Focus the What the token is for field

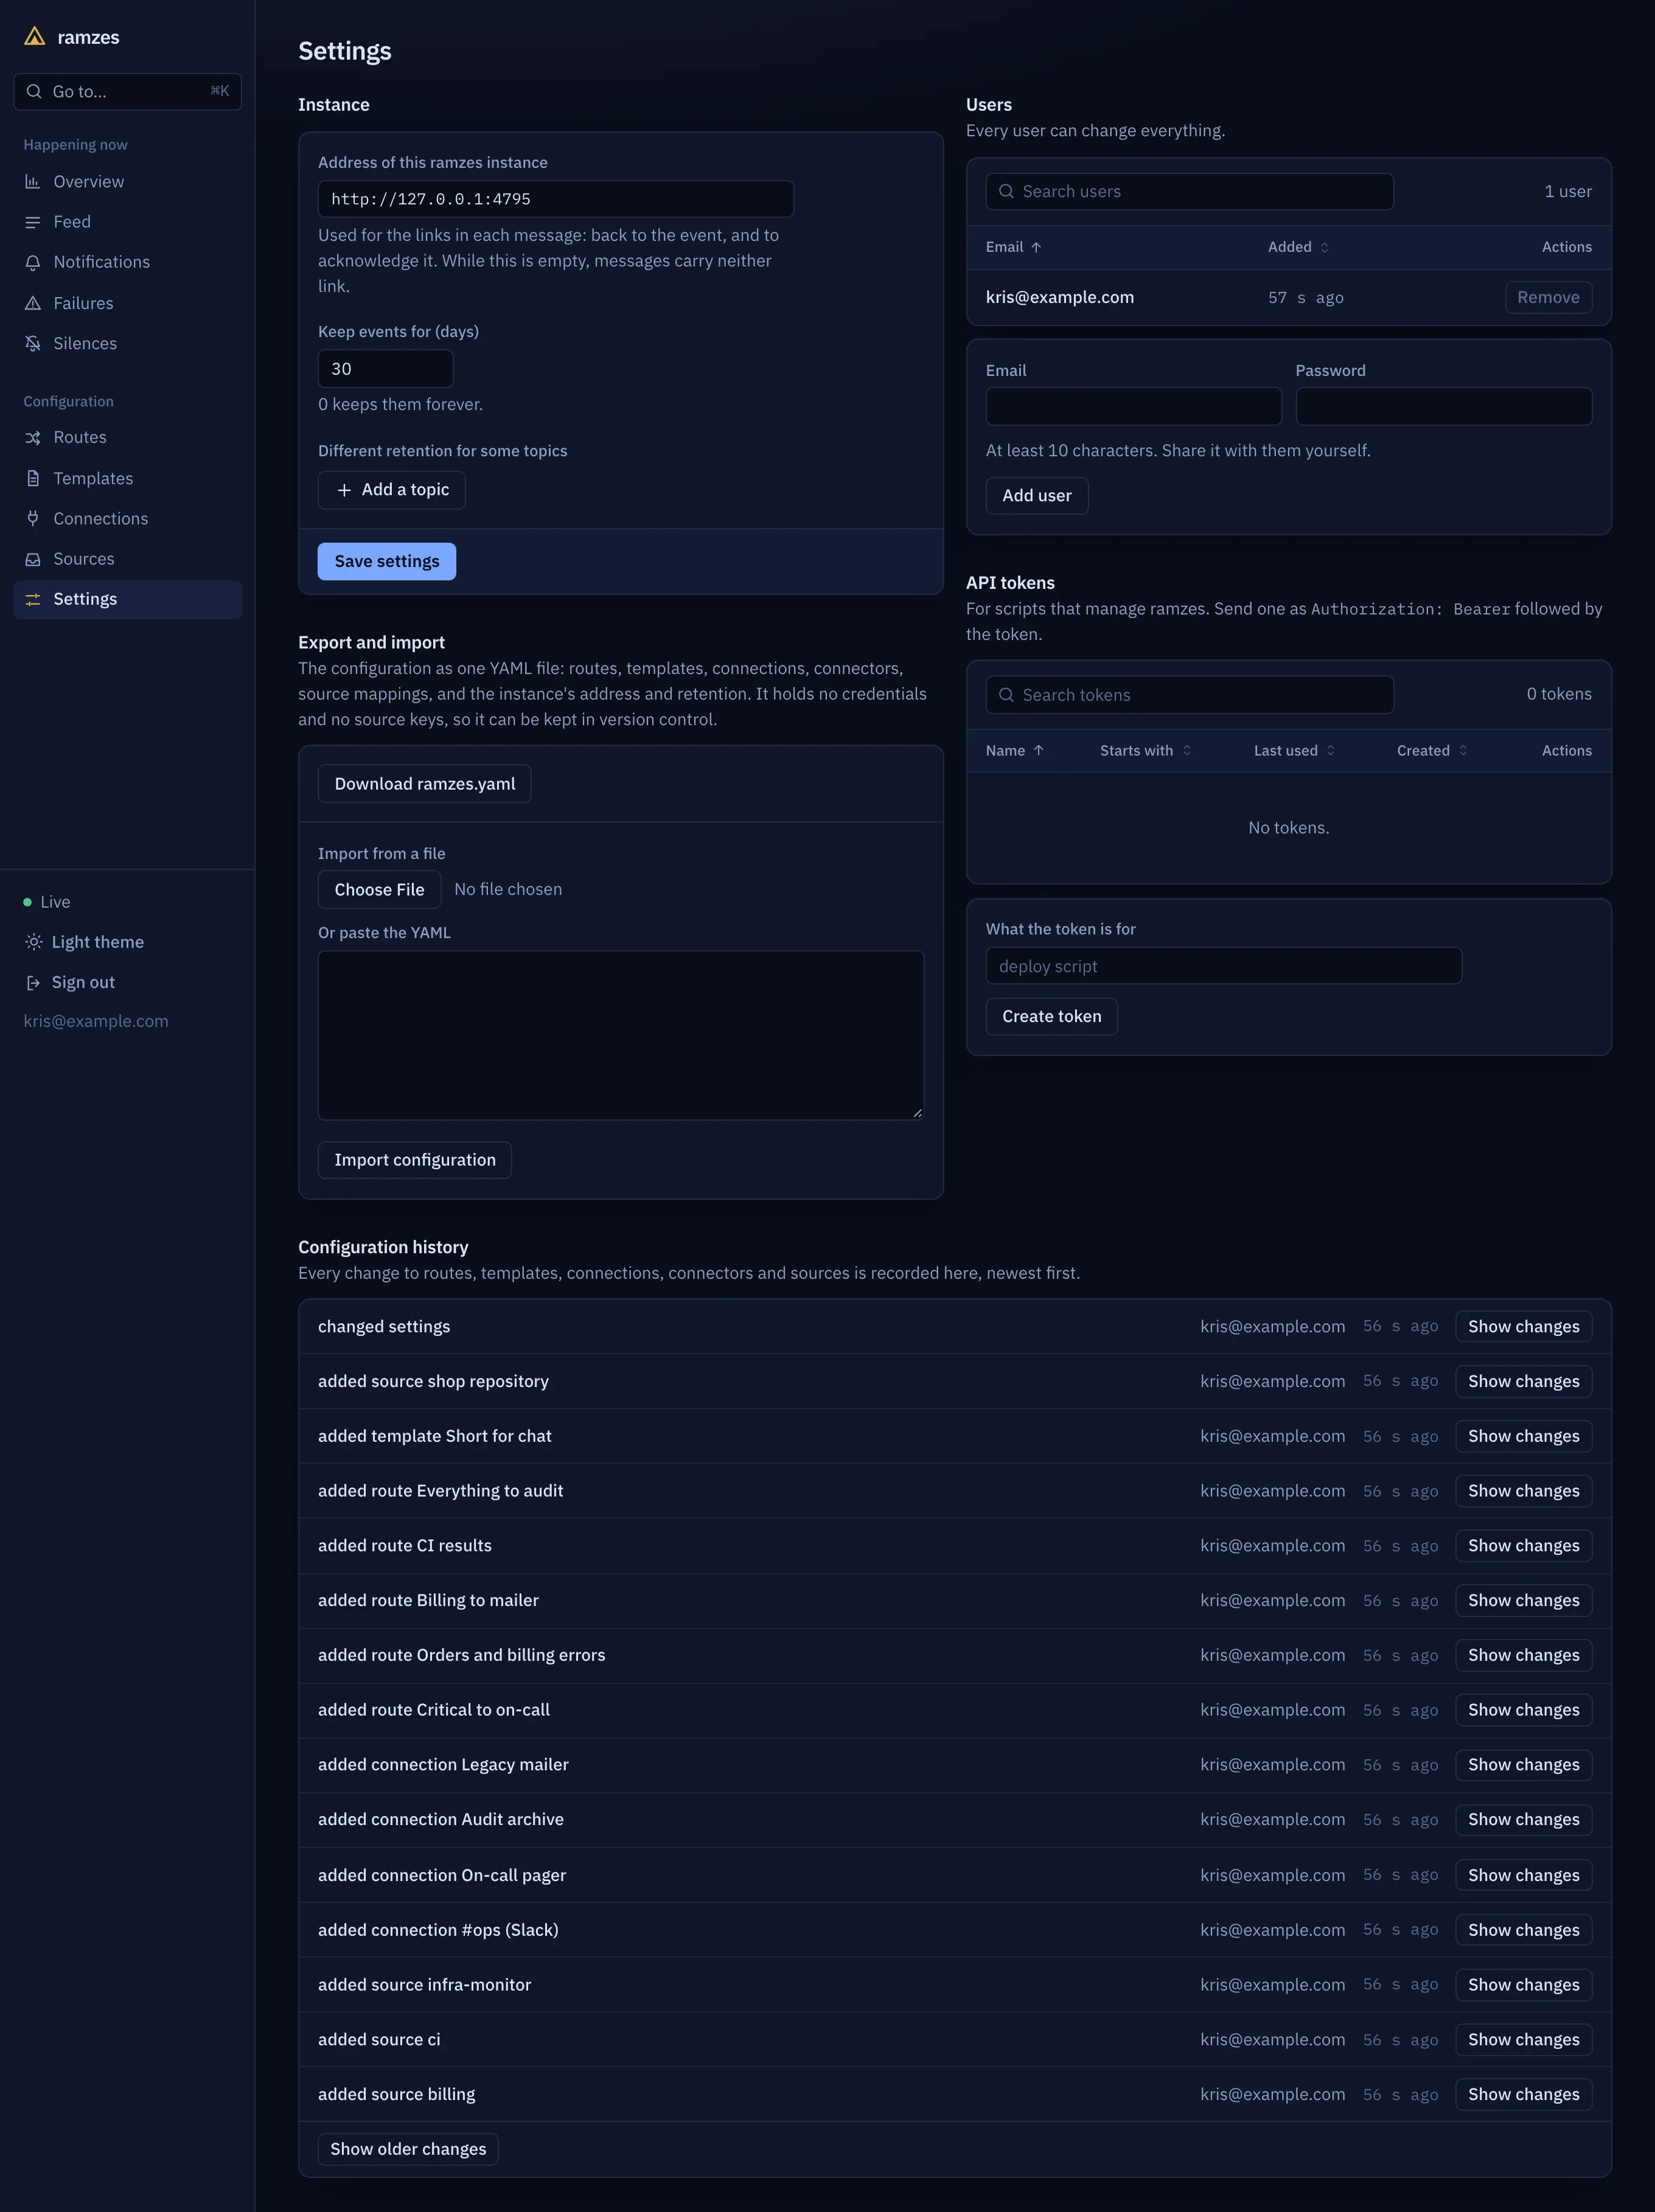[x=1224, y=966]
